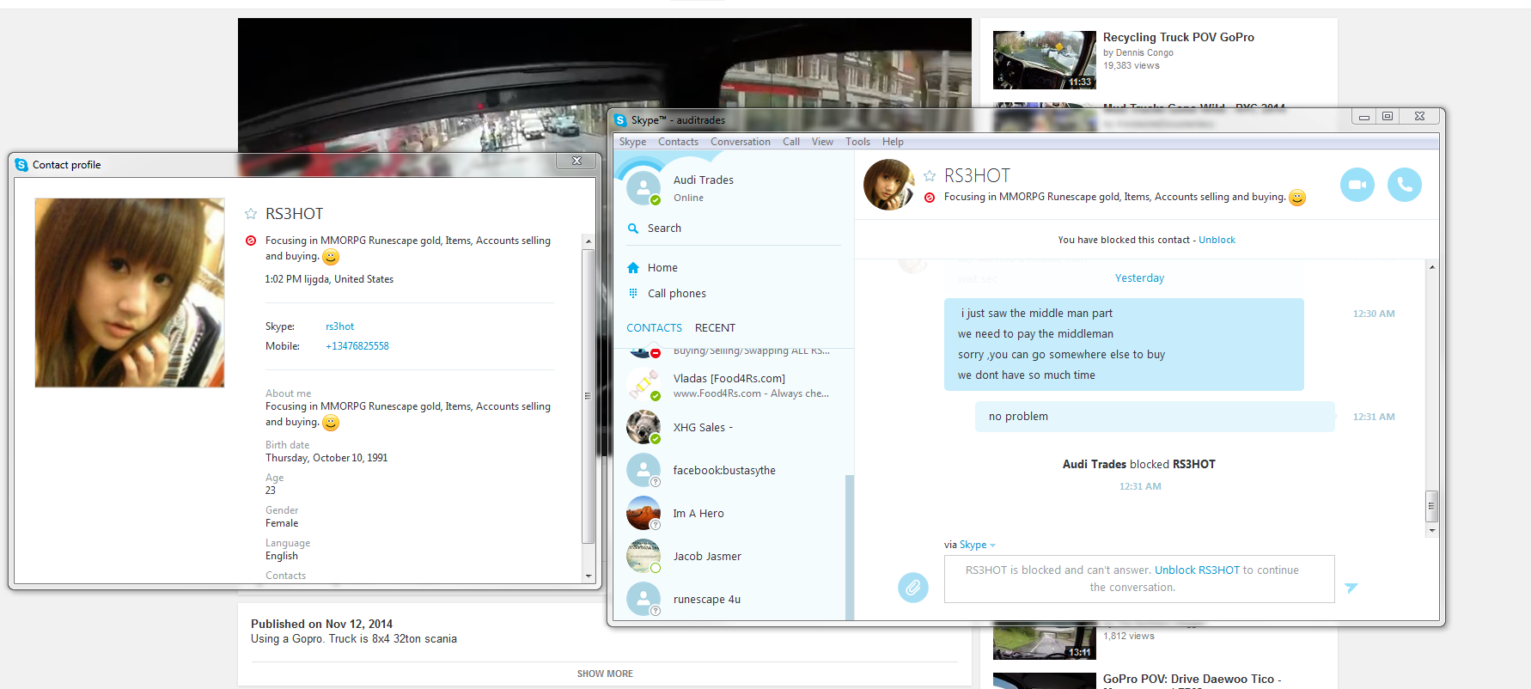Switch to the CONTACTS tab
This screenshot has height=689, width=1531.
pyautogui.click(x=654, y=328)
